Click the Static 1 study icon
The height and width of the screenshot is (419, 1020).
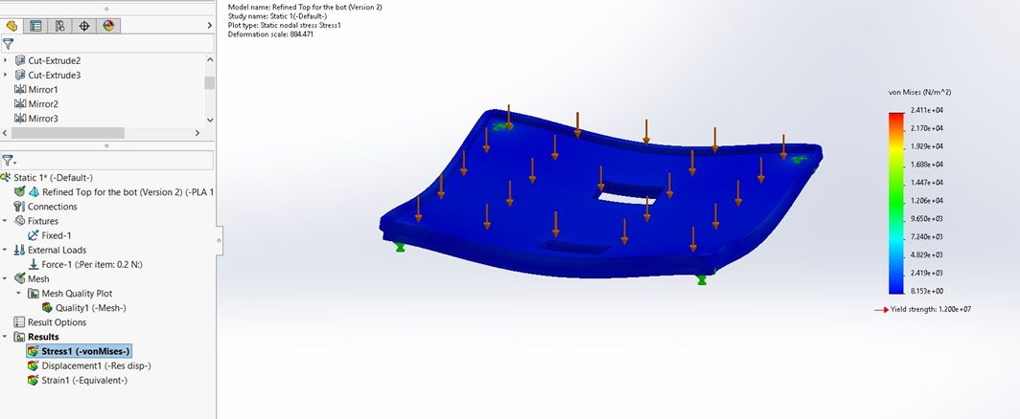[x=6, y=177]
